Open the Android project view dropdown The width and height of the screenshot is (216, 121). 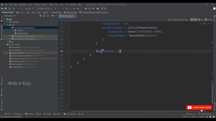pos(10,16)
